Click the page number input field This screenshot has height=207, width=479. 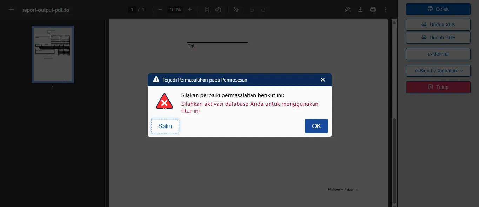(x=132, y=9)
